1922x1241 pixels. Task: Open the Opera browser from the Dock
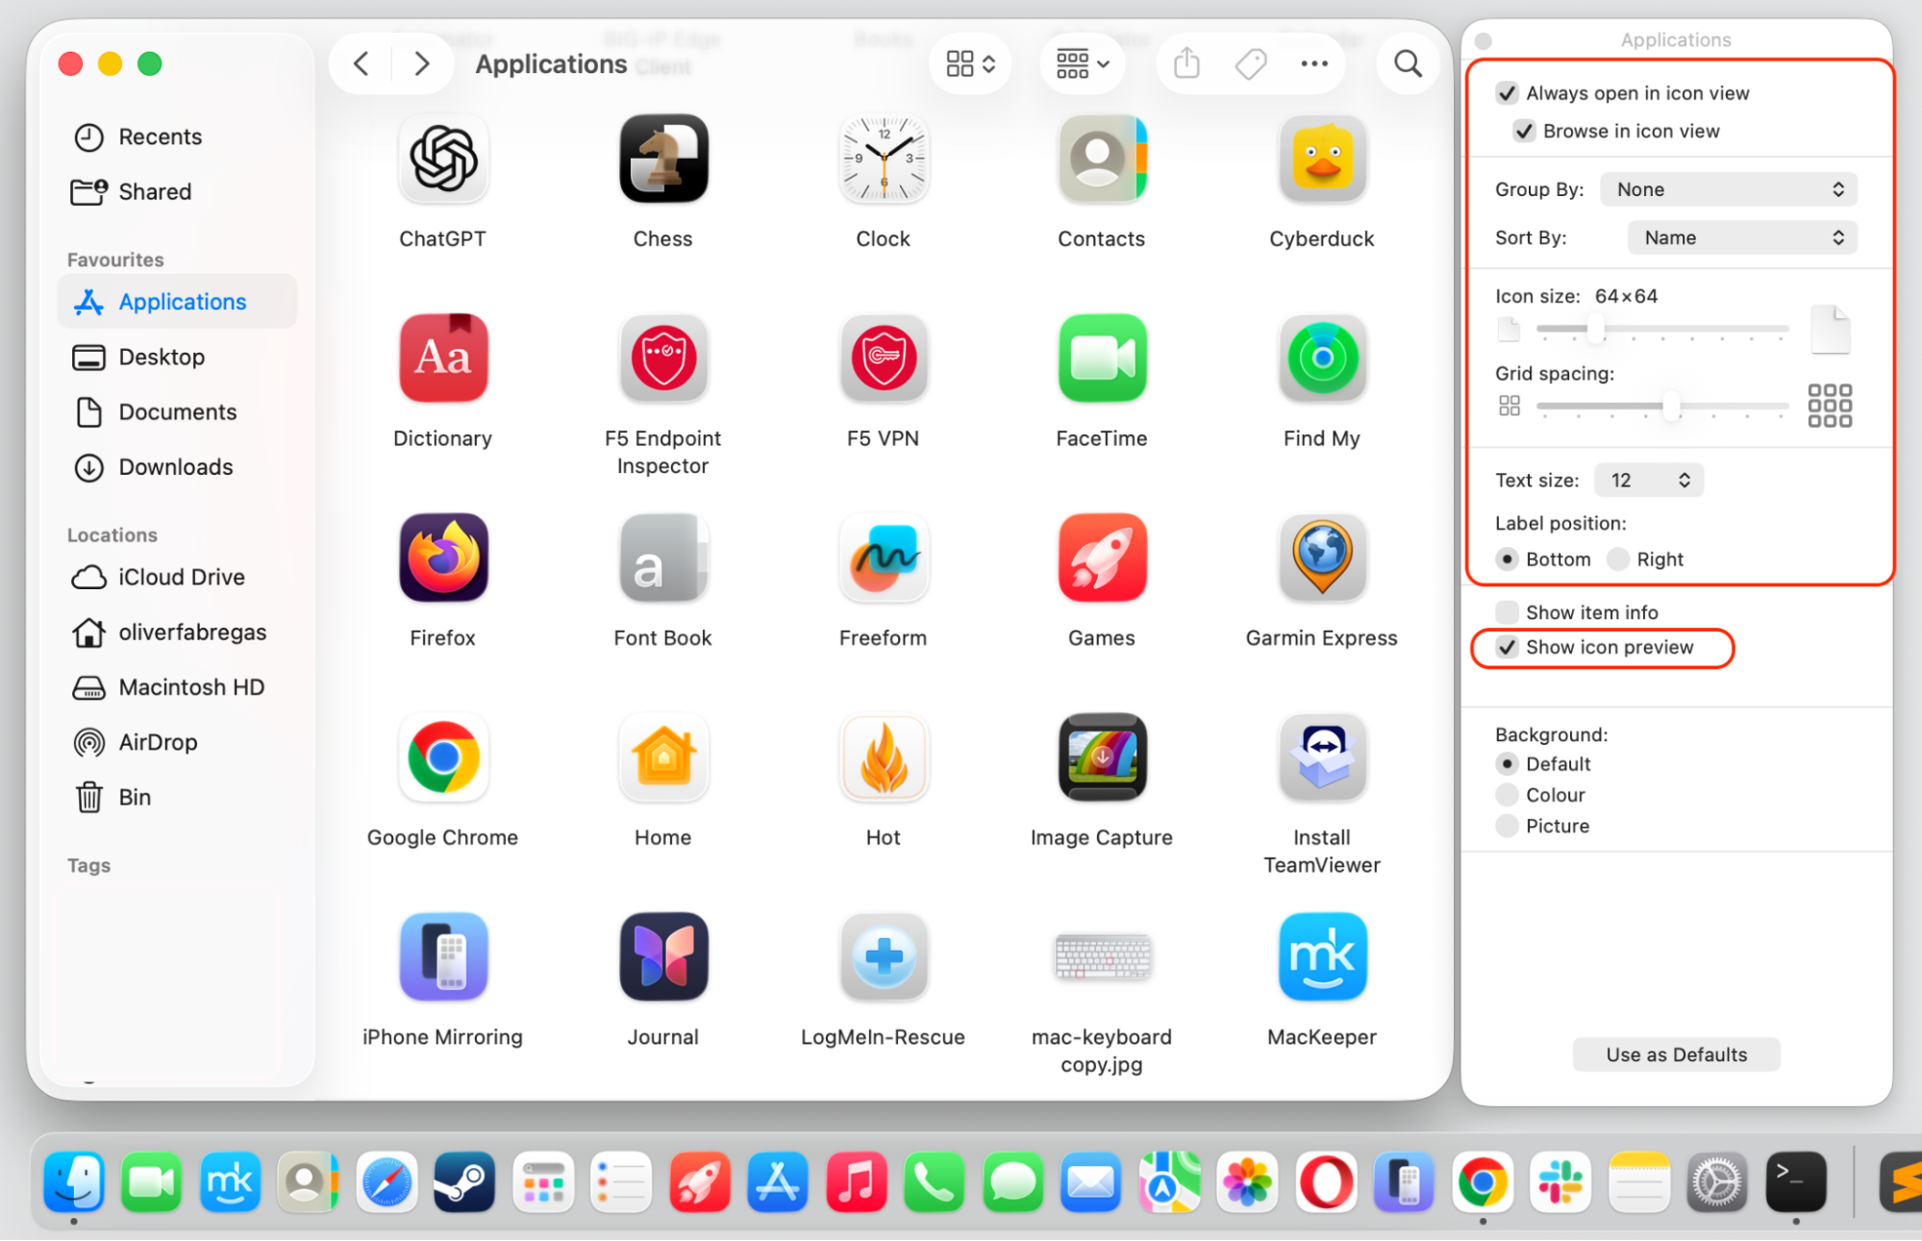coord(1326,1181)
